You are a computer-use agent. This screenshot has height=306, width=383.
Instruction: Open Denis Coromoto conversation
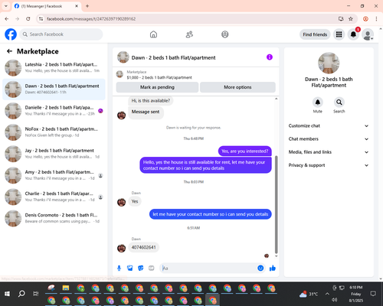coord(54,218)
